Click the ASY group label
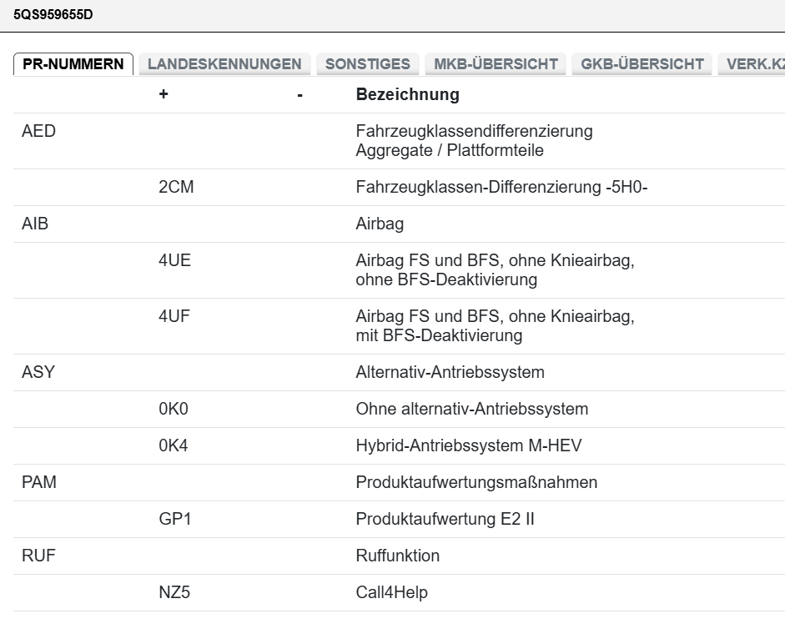 click(x=38, y=372)
